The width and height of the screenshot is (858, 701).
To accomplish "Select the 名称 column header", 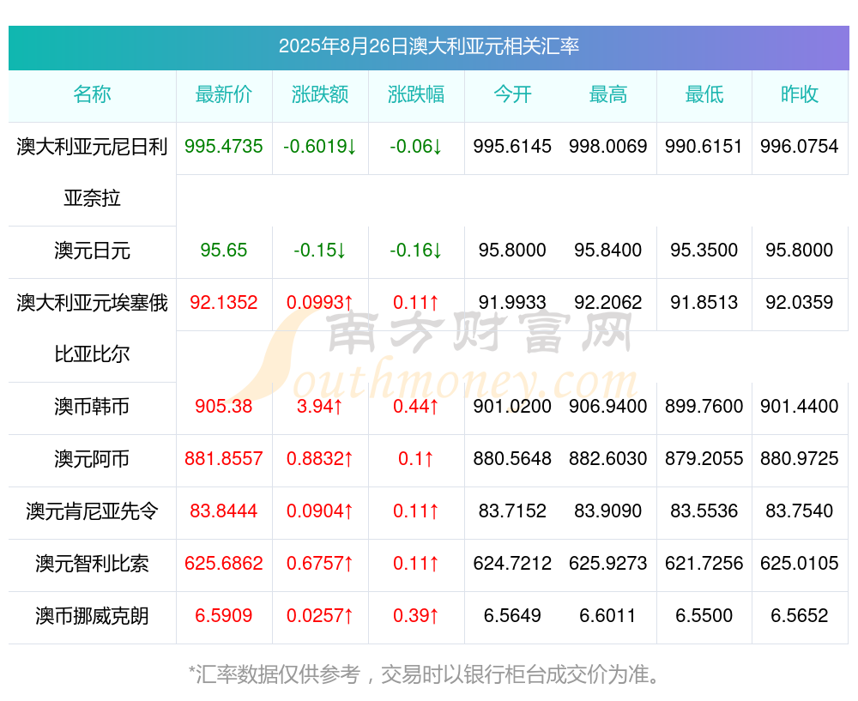I will tap(92, 94).
